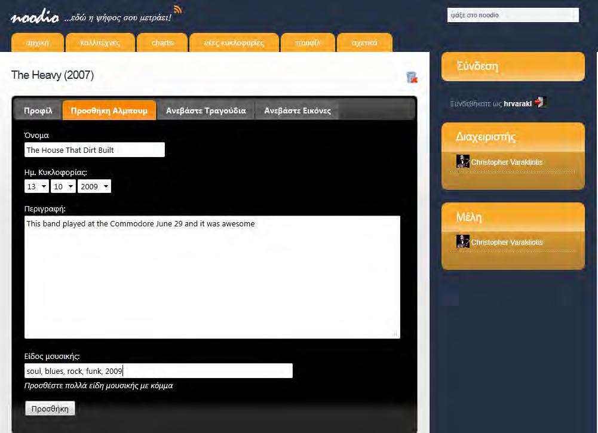Click the RSS feed icon
Screen dimensions: 598x433
tap(177, 9)
